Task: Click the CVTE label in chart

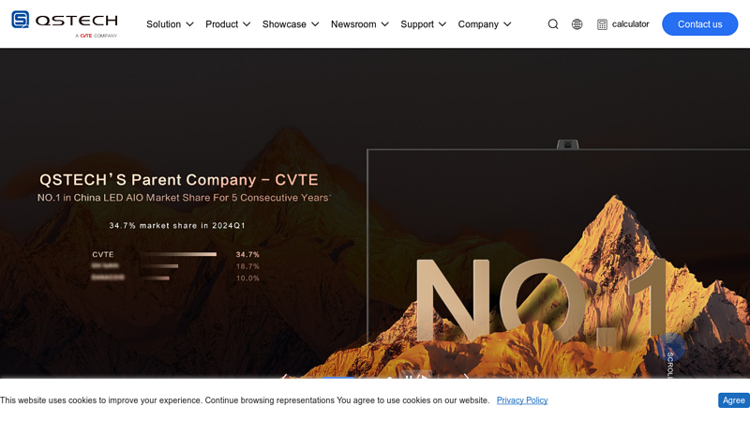Action: [x=103, y=254]
